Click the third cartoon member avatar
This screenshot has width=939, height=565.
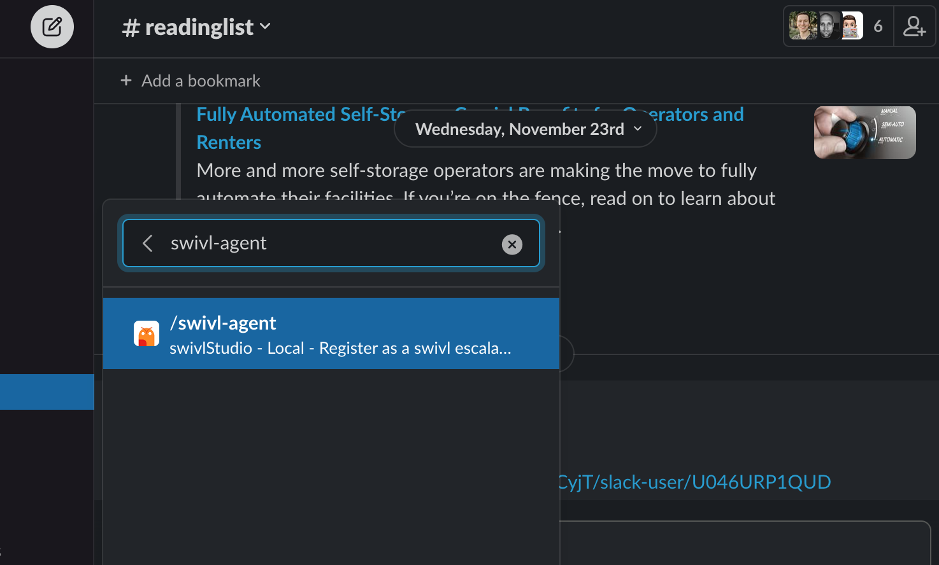coord(851,26)
